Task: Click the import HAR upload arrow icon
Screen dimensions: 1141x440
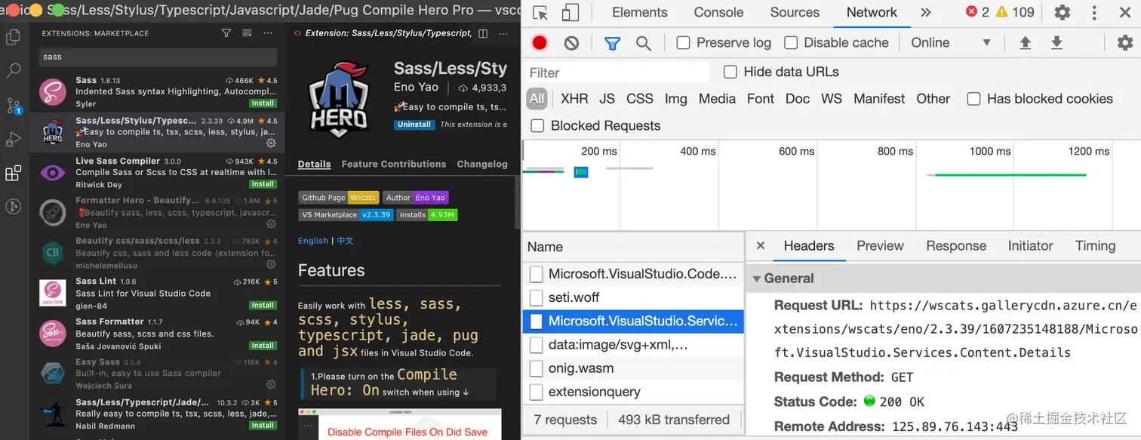Action: click(x=1025, y=43)
